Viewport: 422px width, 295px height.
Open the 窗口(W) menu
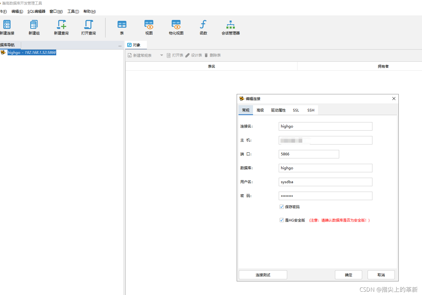(56, 11)
